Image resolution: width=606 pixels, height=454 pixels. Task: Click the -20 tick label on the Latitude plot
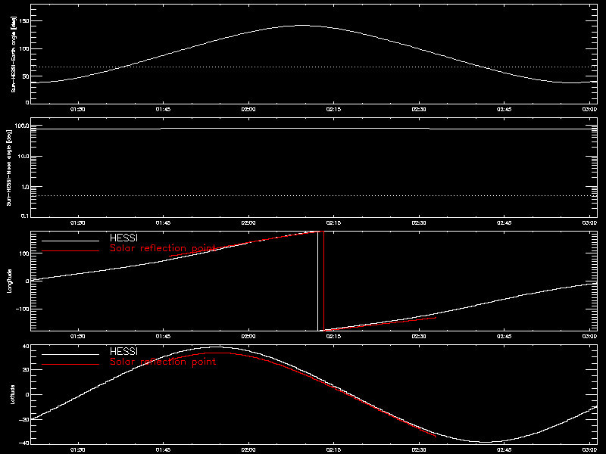tap(24, 420)
